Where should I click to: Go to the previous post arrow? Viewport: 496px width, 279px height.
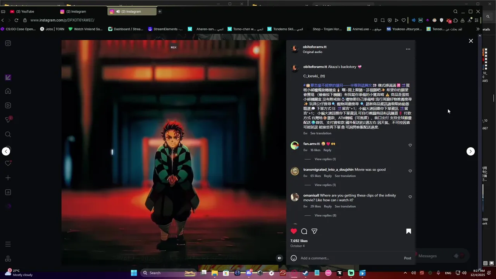coord(6,152)
